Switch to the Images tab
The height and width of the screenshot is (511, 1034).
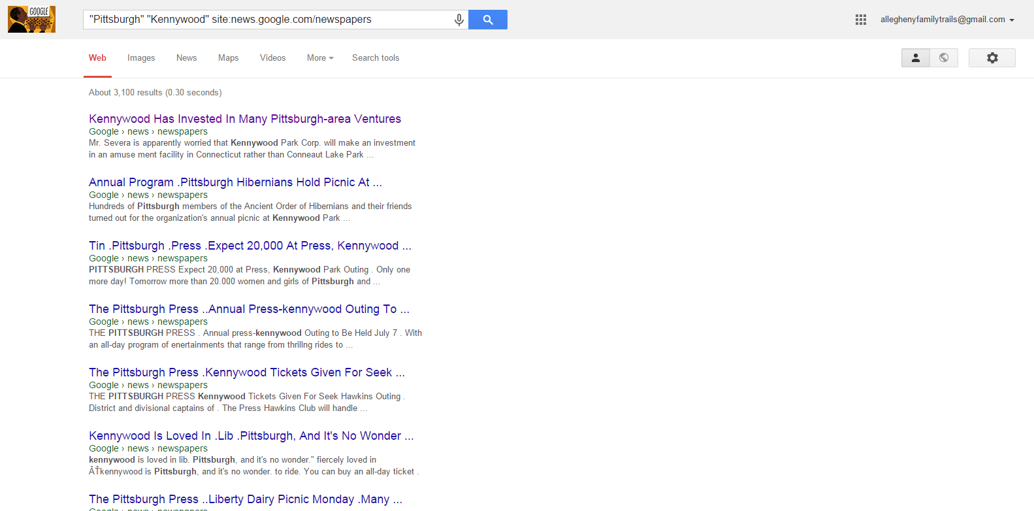coord(141,58)
